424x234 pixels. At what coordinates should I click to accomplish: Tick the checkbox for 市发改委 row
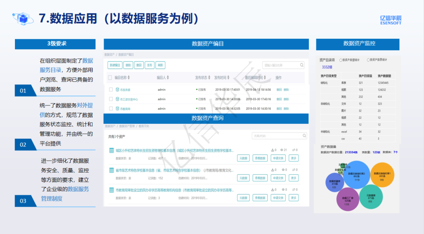(x=111, y=90)
